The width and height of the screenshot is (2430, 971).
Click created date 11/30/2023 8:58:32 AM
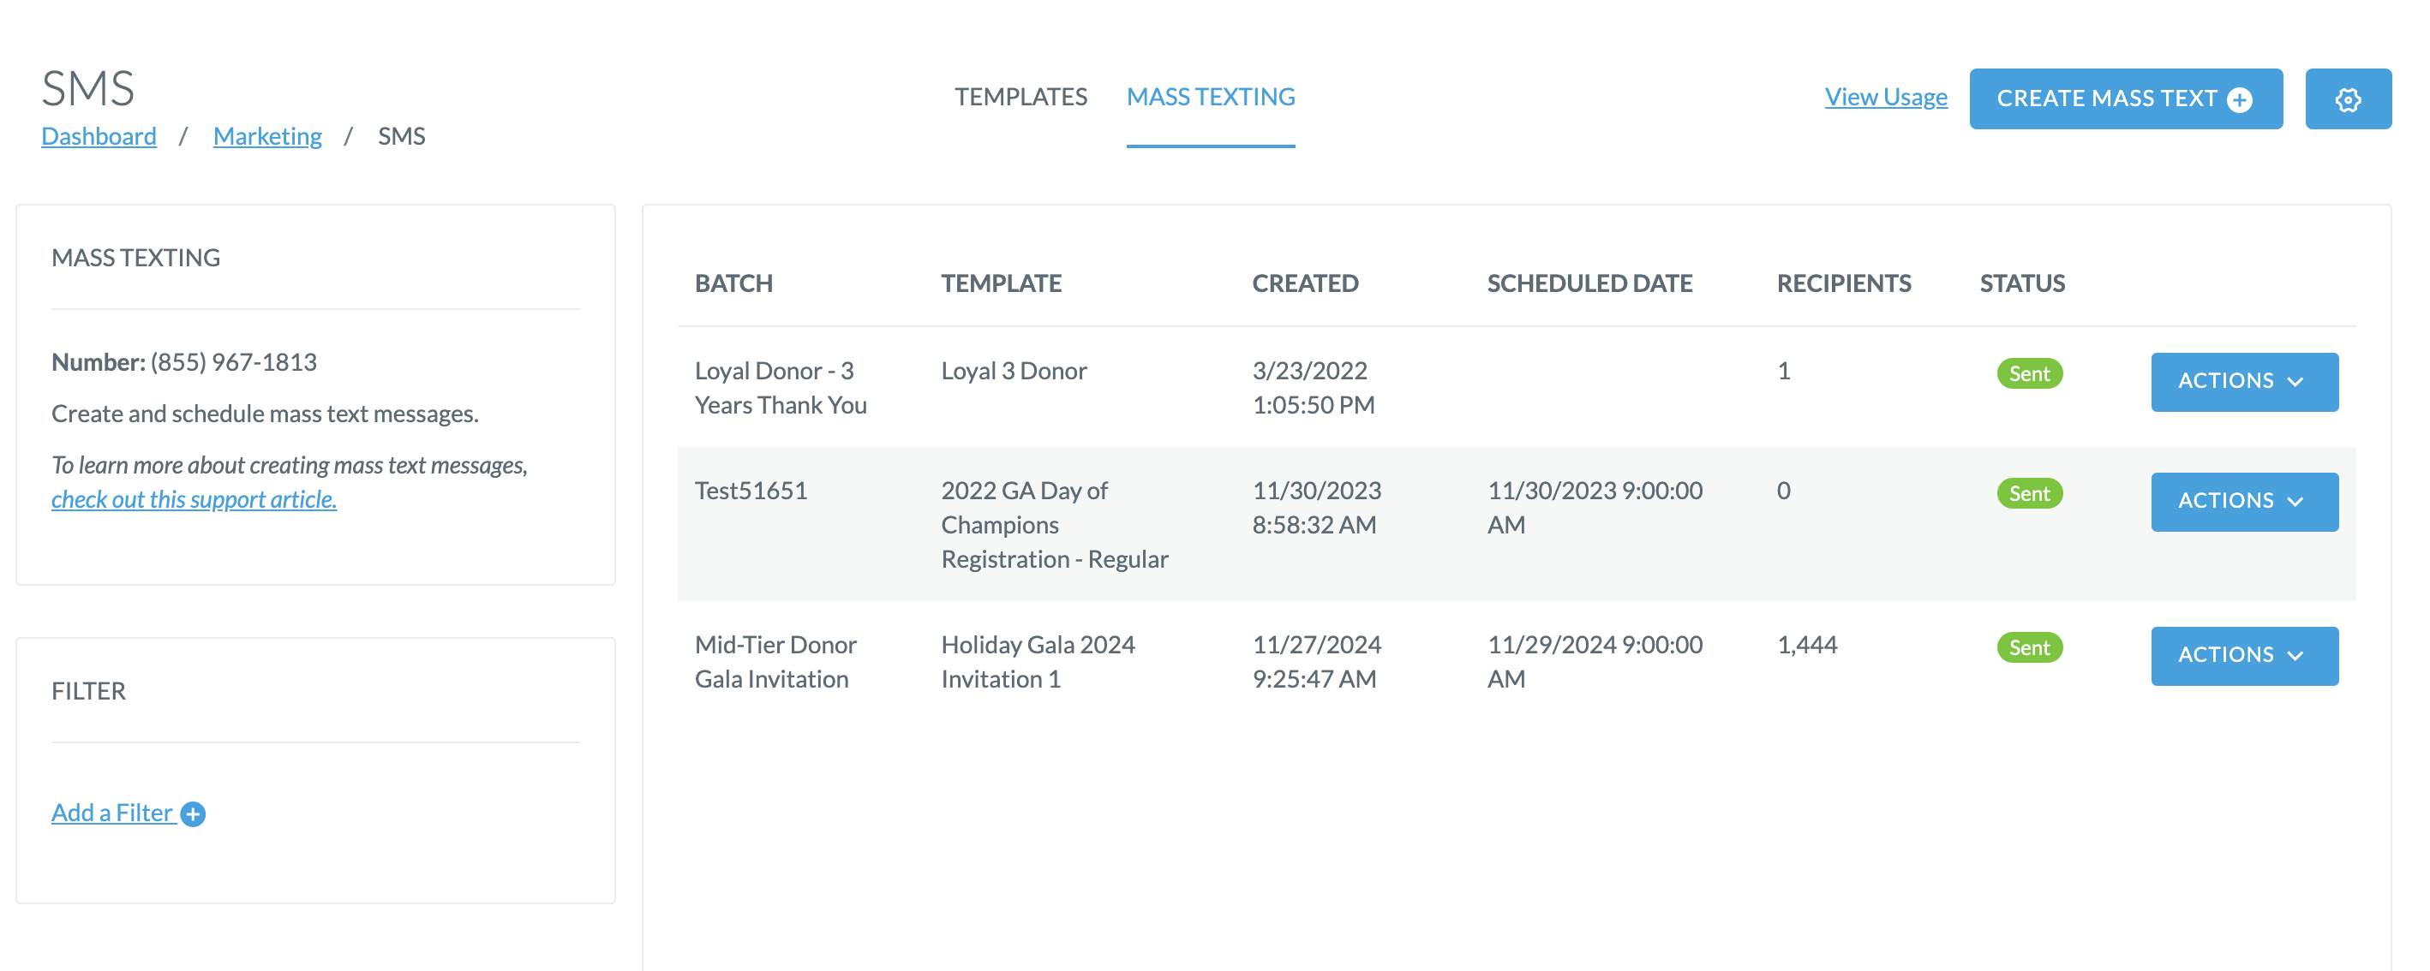[1316, 508]
